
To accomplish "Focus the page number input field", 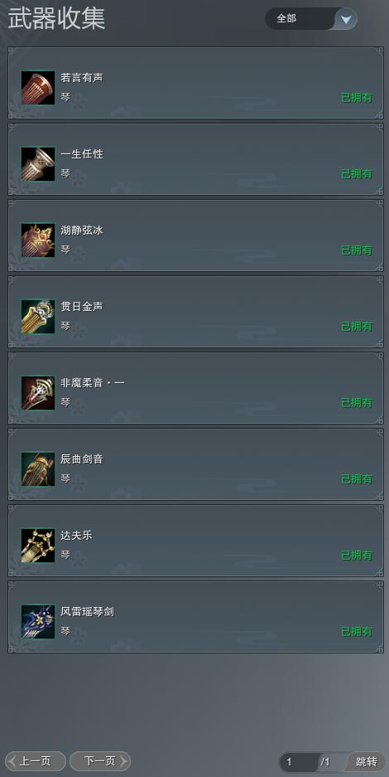I will point(299,761).
